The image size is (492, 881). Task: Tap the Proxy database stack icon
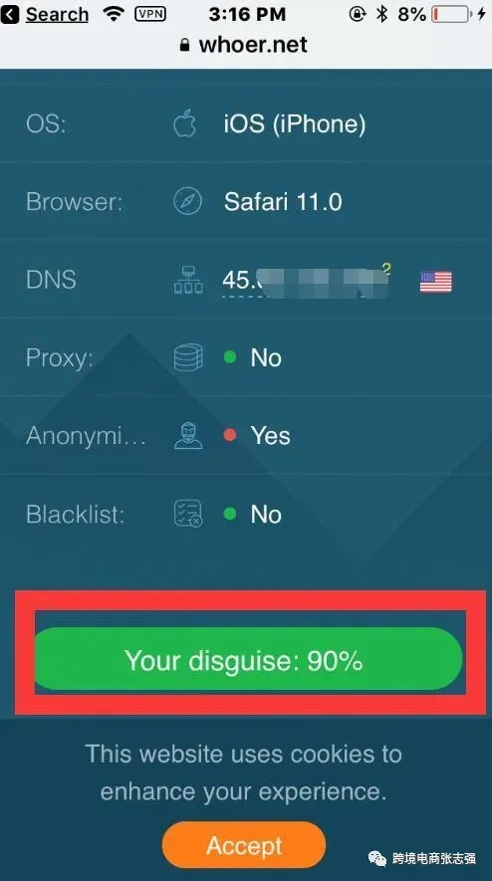pos(188,358)
